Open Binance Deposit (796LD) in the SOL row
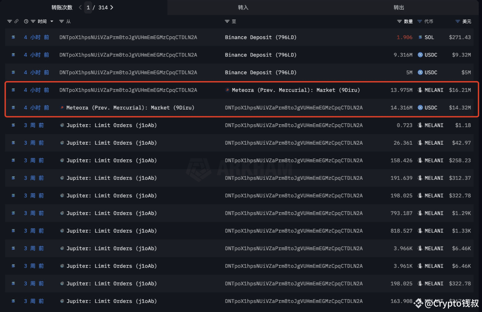 tap(261, 37)
